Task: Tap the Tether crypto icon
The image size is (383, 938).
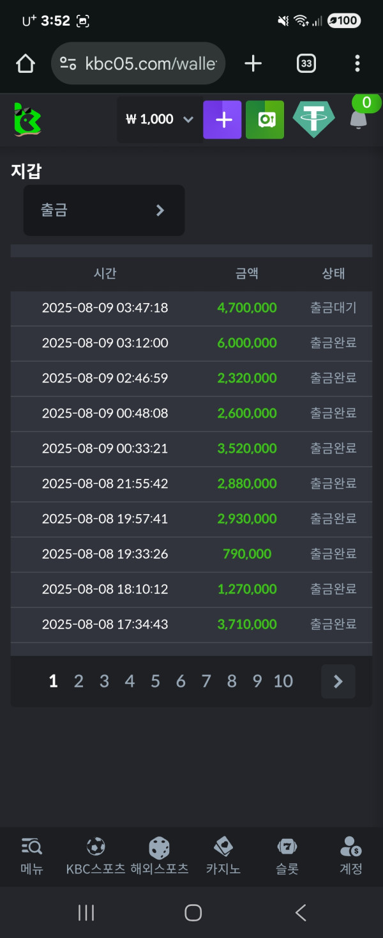Action: [x=313, y=120]
